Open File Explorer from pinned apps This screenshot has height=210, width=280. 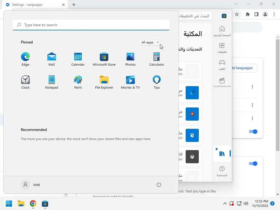[104, 82]
